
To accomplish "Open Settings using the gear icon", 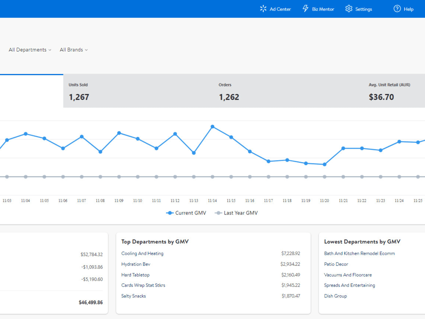I will (x=348, y=9).
